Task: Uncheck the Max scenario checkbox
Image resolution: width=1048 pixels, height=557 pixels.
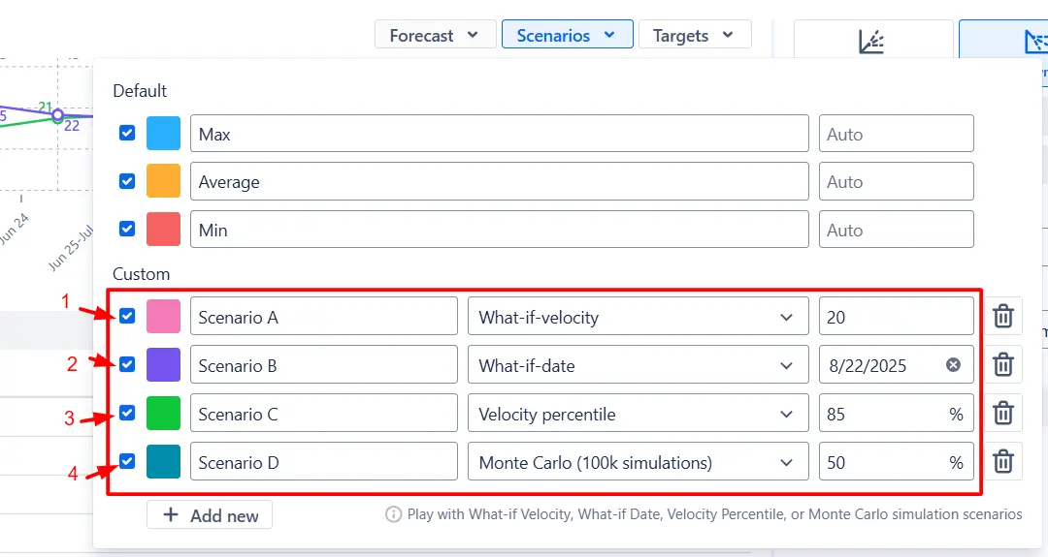Action: point(127,133)
